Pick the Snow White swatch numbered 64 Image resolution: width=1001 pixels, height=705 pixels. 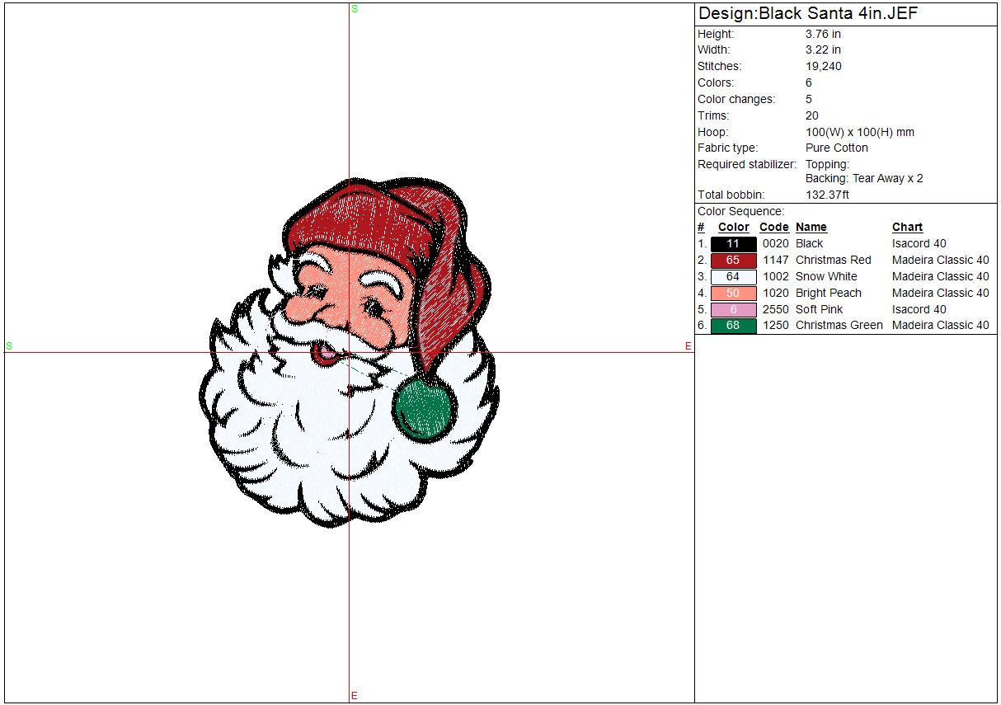click(733, 277)
